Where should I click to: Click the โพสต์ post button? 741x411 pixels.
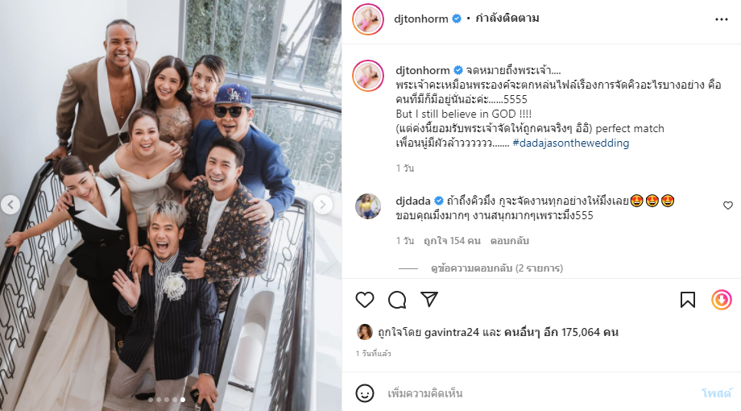[x=716, y=393]
